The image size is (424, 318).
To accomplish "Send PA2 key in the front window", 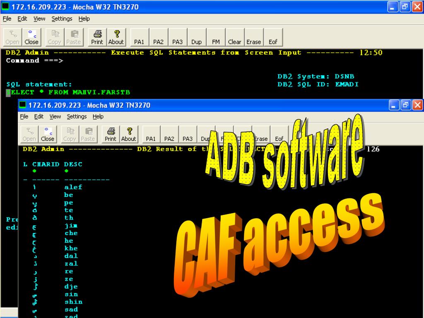I will click(169, 134).
